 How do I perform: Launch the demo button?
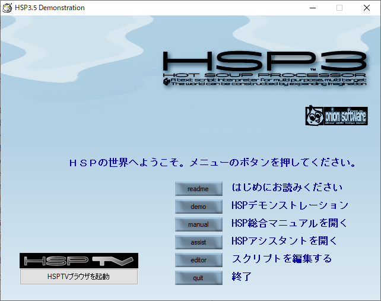(x=199, y=207)
